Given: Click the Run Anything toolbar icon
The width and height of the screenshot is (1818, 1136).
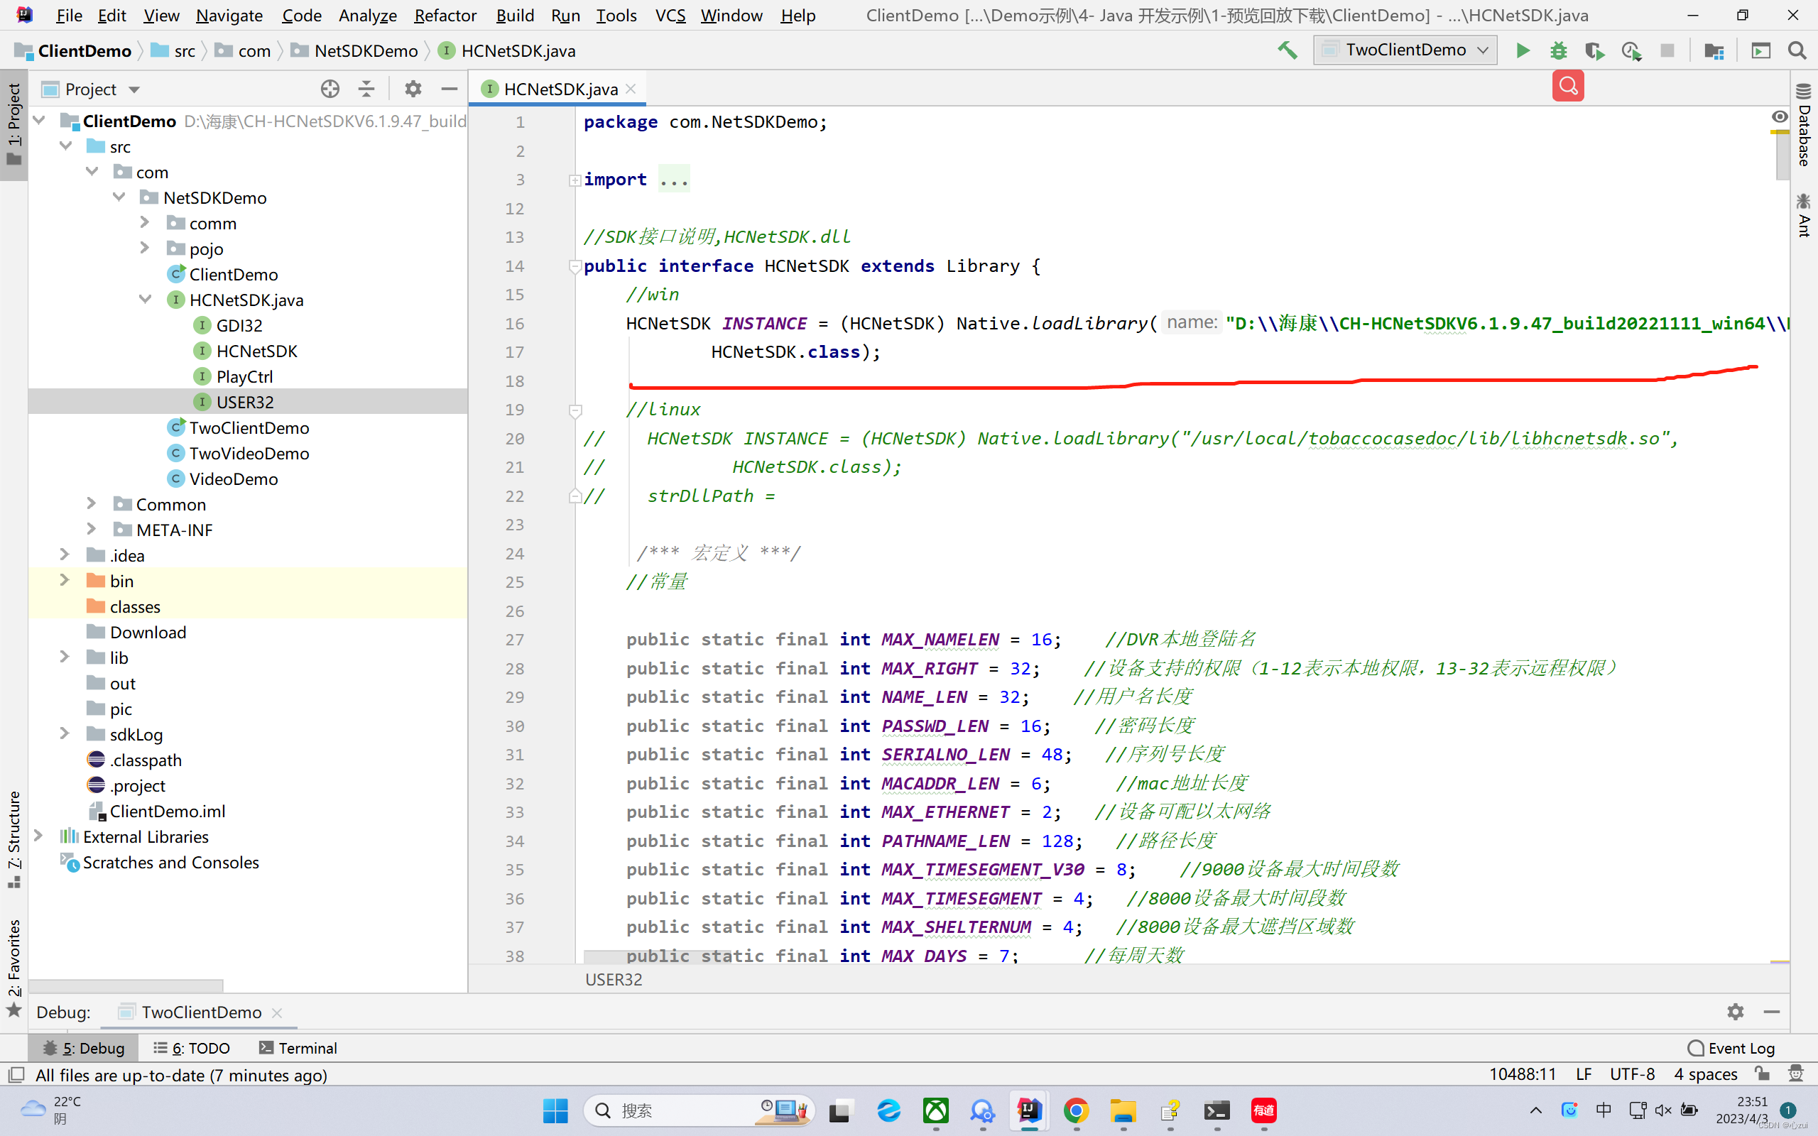Looking at the screenshot, I should [x=1760, y=50].
